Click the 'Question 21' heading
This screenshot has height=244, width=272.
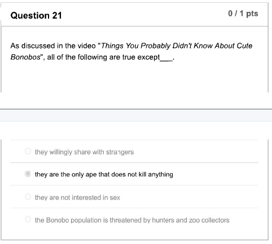(x=36, y=15)
